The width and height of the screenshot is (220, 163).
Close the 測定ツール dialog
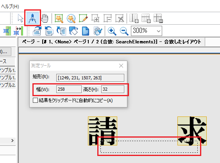(x=121, y=66)
